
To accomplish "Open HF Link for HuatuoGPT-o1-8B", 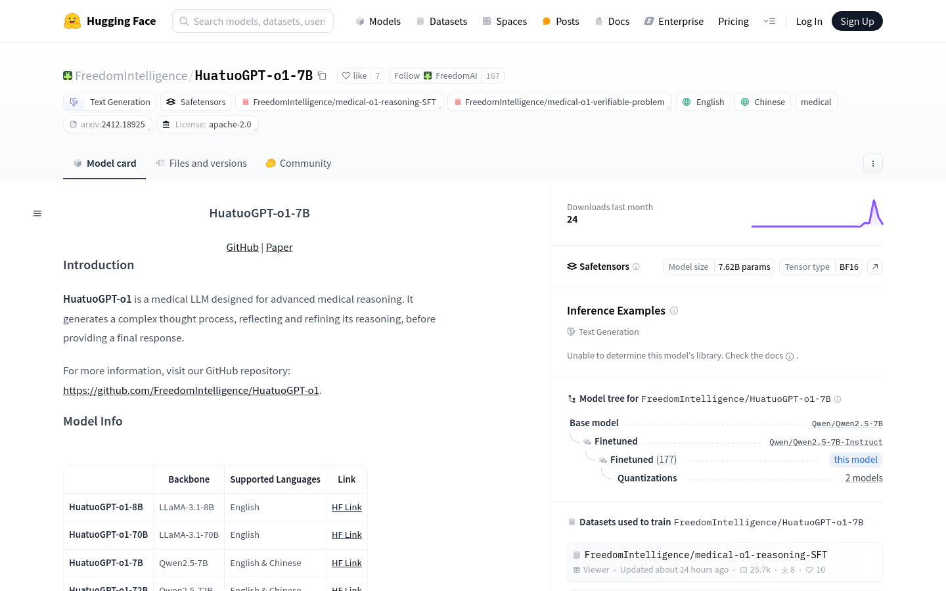I will tap(347, 507).
